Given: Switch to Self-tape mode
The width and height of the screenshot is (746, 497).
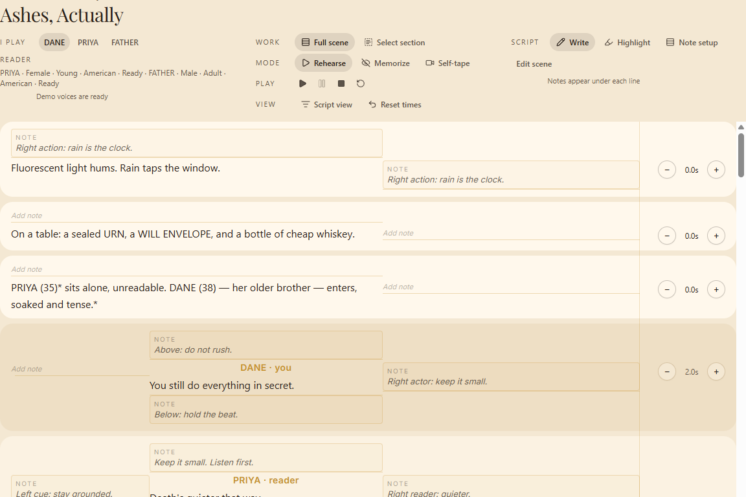Looking at the screenshot, I should click(447, 63).
